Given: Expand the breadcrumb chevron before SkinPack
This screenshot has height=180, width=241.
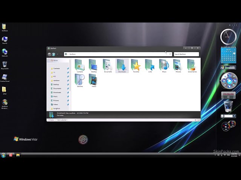Looking at the screenshot, I should click(68, 54).
